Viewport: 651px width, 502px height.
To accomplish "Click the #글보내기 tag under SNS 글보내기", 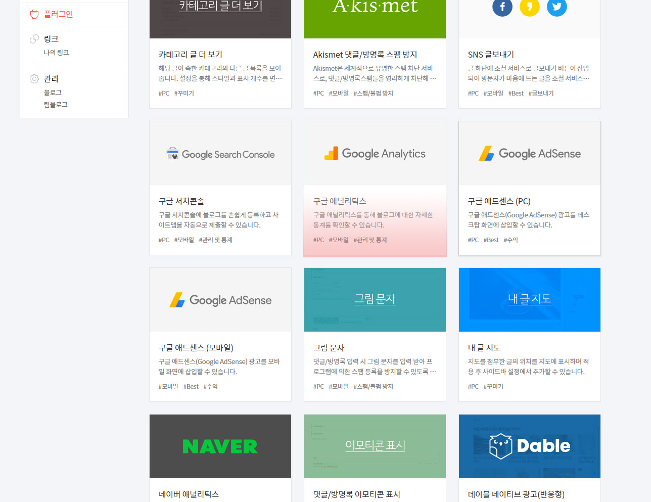I will 541,94.
